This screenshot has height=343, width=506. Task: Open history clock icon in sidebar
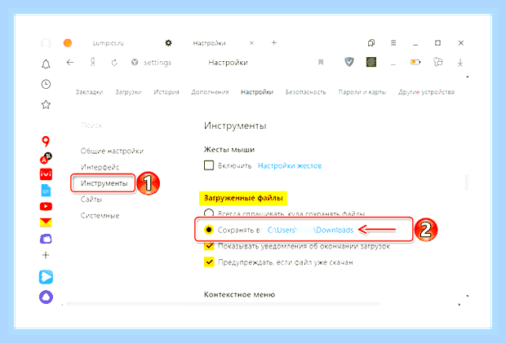pyautogui.click(x=46, y=85)
